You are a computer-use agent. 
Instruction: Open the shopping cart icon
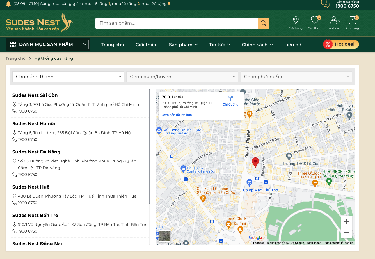(352, 20)
